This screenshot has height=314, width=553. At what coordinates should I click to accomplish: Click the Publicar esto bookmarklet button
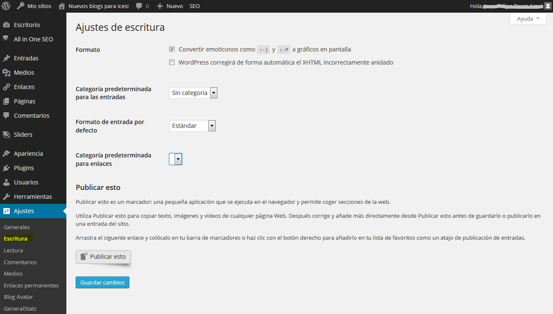(104, 257)
